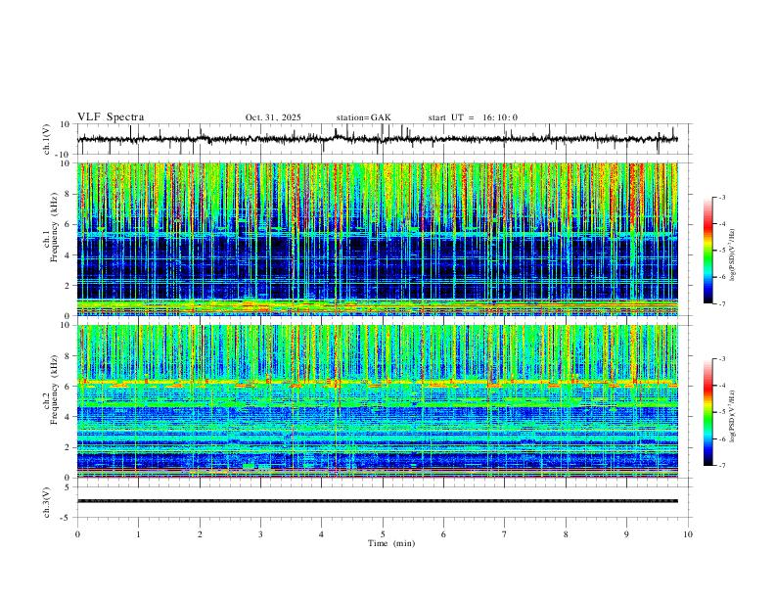Click the "-3" tick on ch.2 colorbar
Viewport: 775px width, 599px height.
click(721, 359)
